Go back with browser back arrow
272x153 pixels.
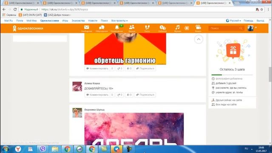tap(4, 9)
